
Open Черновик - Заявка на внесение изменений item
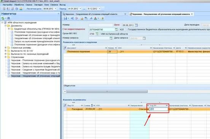point(35,63)
